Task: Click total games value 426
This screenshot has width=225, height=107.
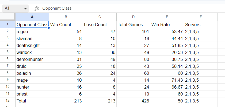Action: (133, 101)
